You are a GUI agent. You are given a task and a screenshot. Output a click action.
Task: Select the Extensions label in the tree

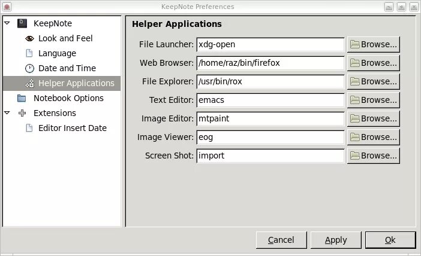[x=55, y=113]
